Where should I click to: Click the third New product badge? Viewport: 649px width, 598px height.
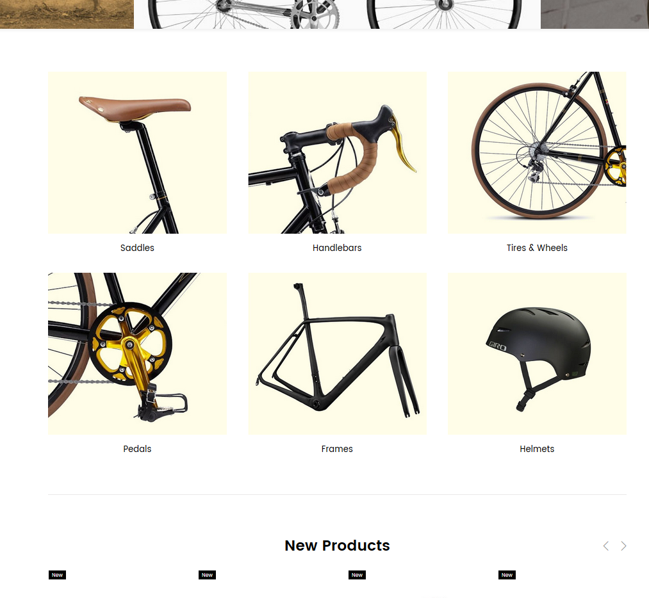coord(357,575)
